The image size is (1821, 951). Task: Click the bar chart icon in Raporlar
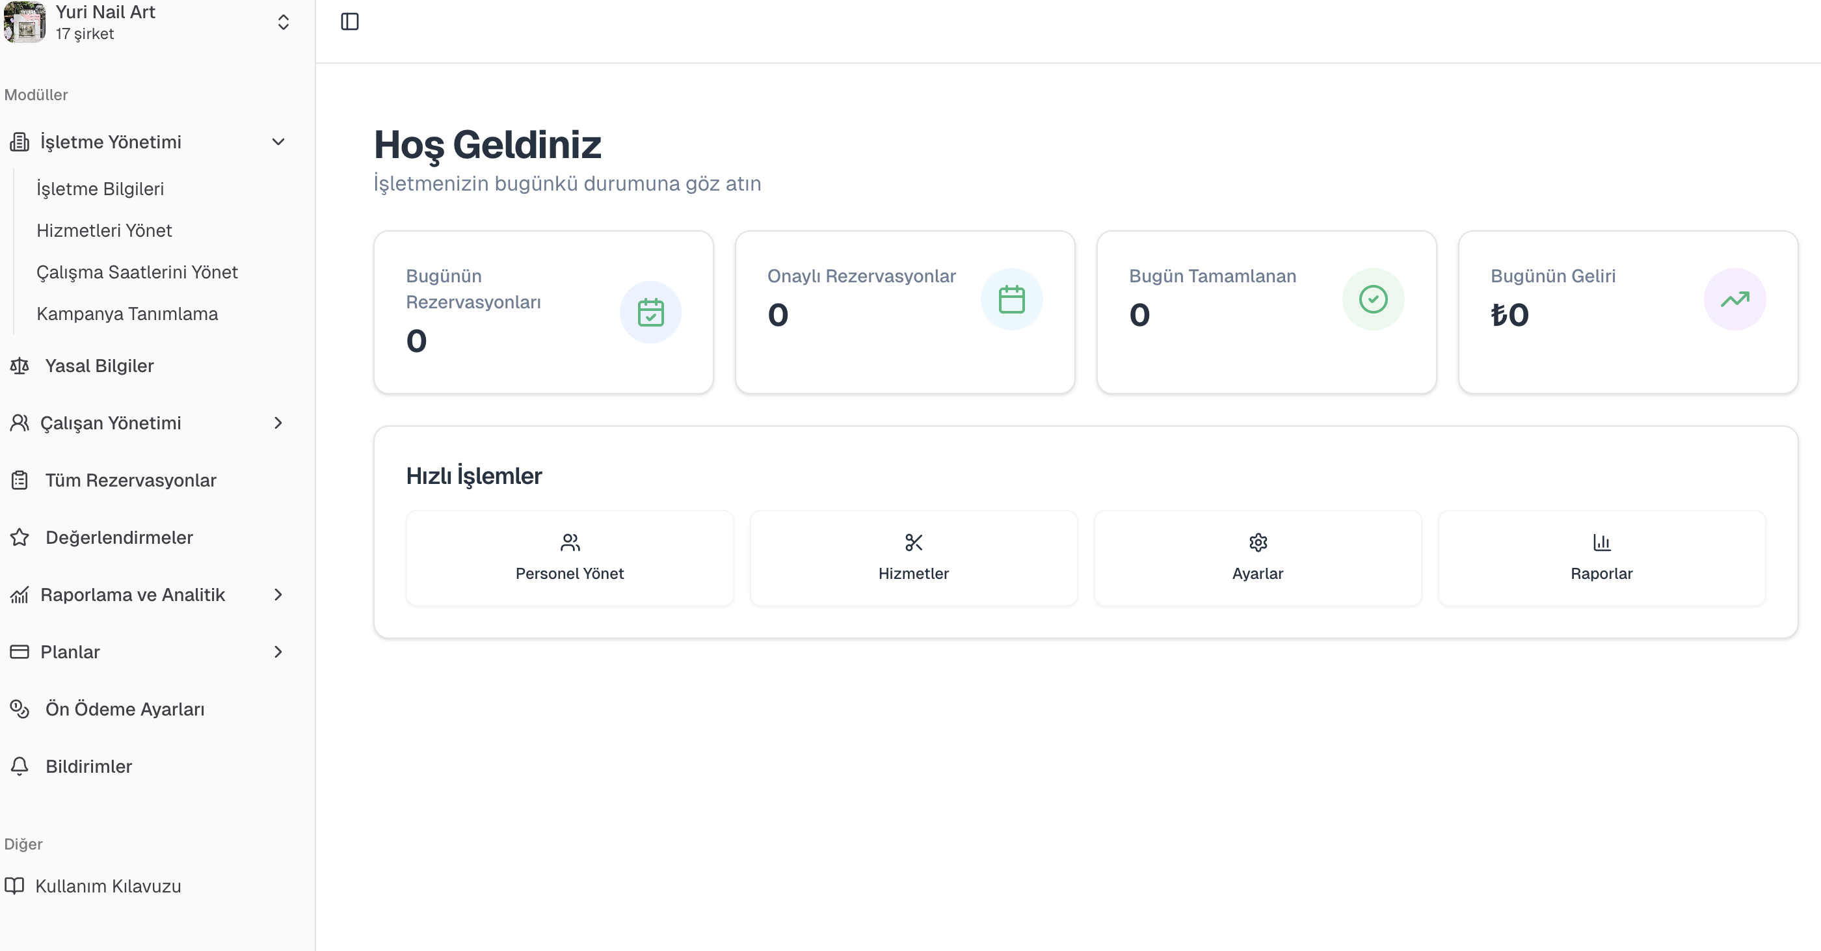click(x=1601, y=542)
